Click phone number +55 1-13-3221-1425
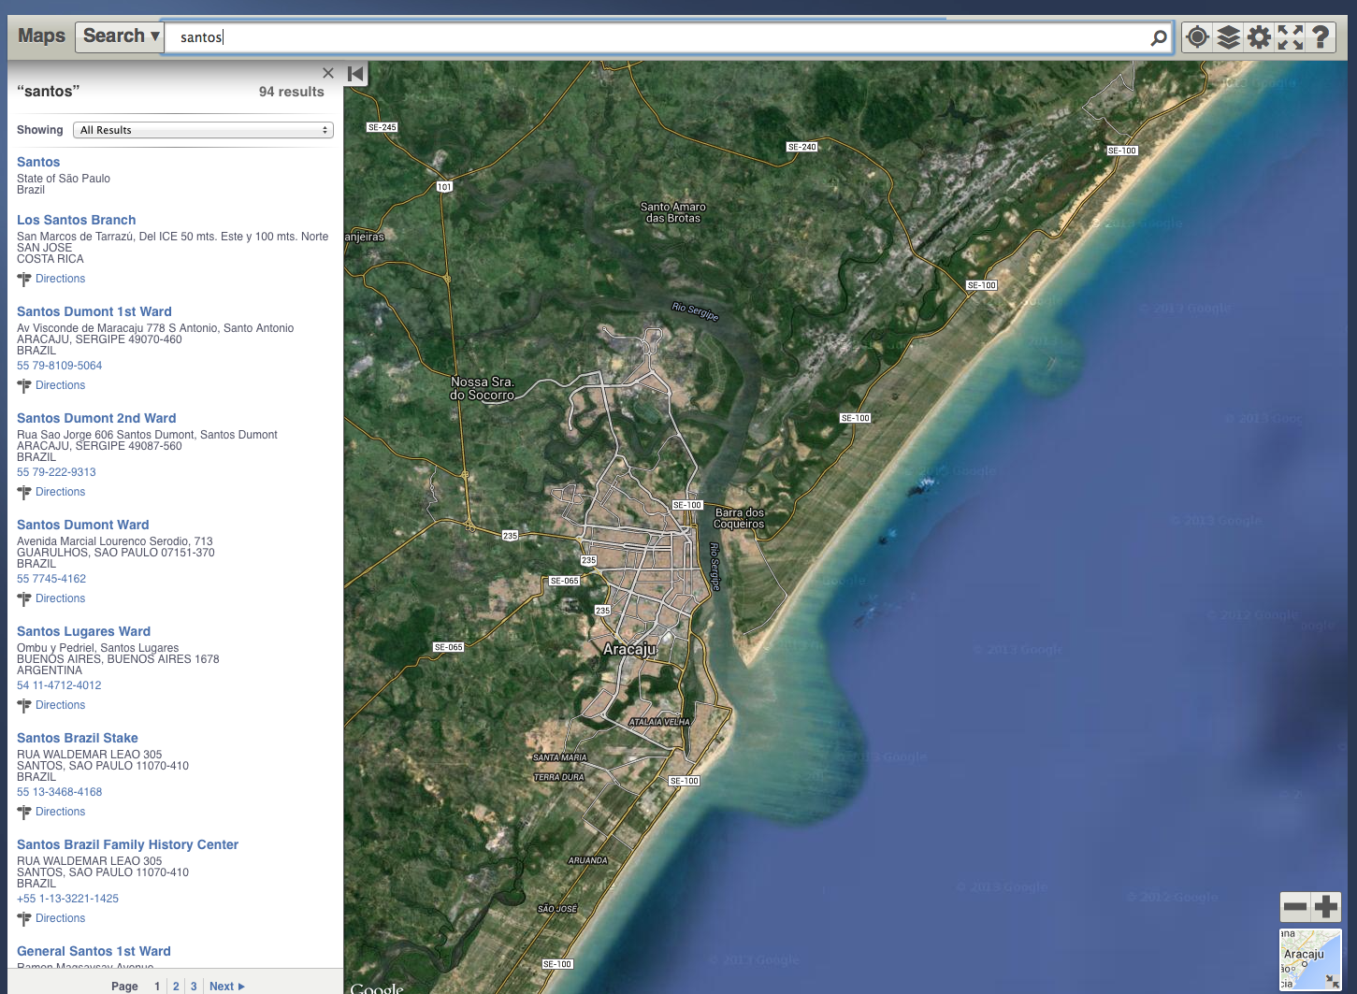Screen dimensions: 1357x994 (67, 899)
